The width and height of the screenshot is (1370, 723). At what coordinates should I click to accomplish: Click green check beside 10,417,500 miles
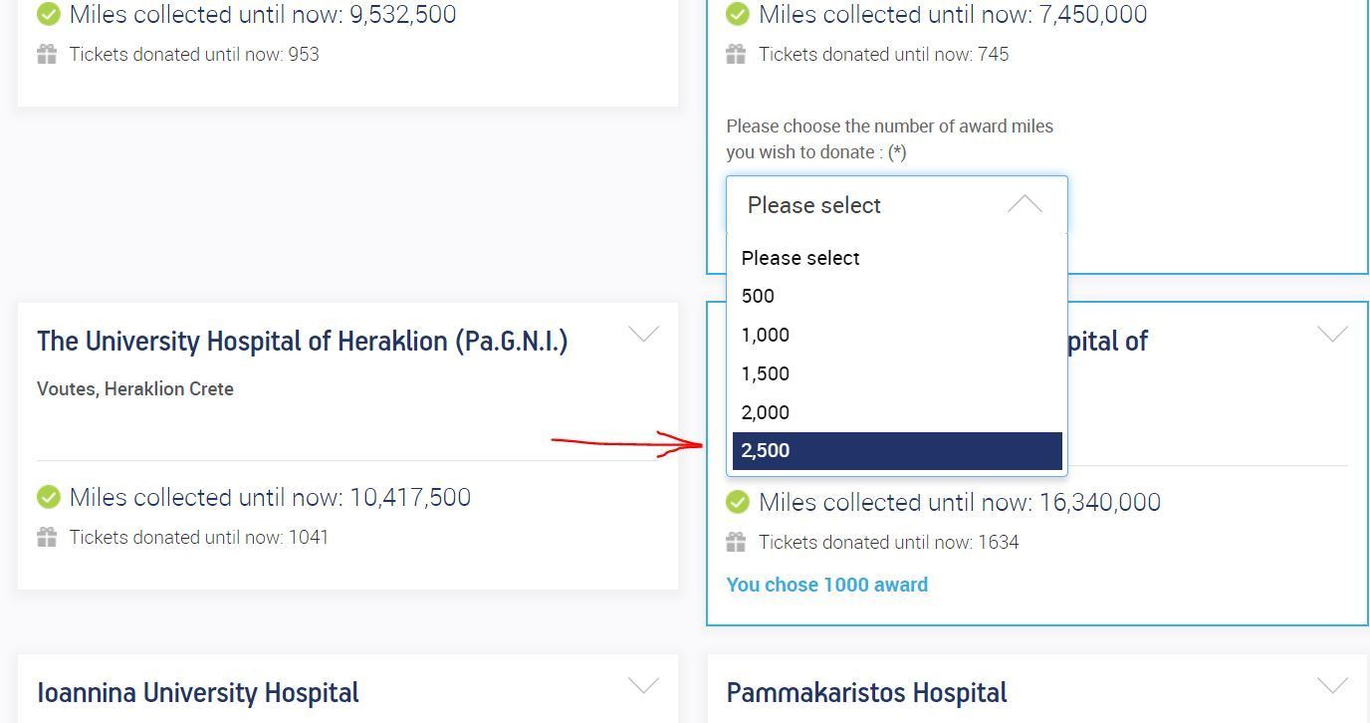pos(48,497)
